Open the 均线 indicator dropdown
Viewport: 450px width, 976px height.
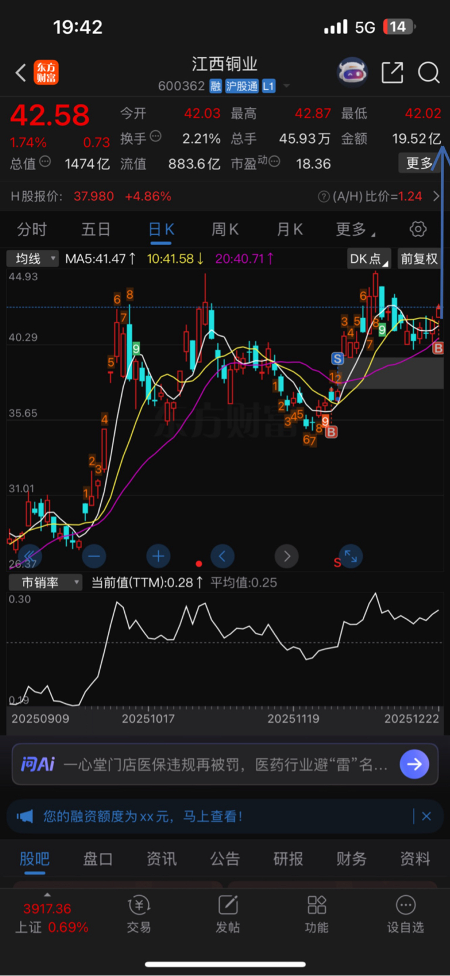(x=33, y=259)
